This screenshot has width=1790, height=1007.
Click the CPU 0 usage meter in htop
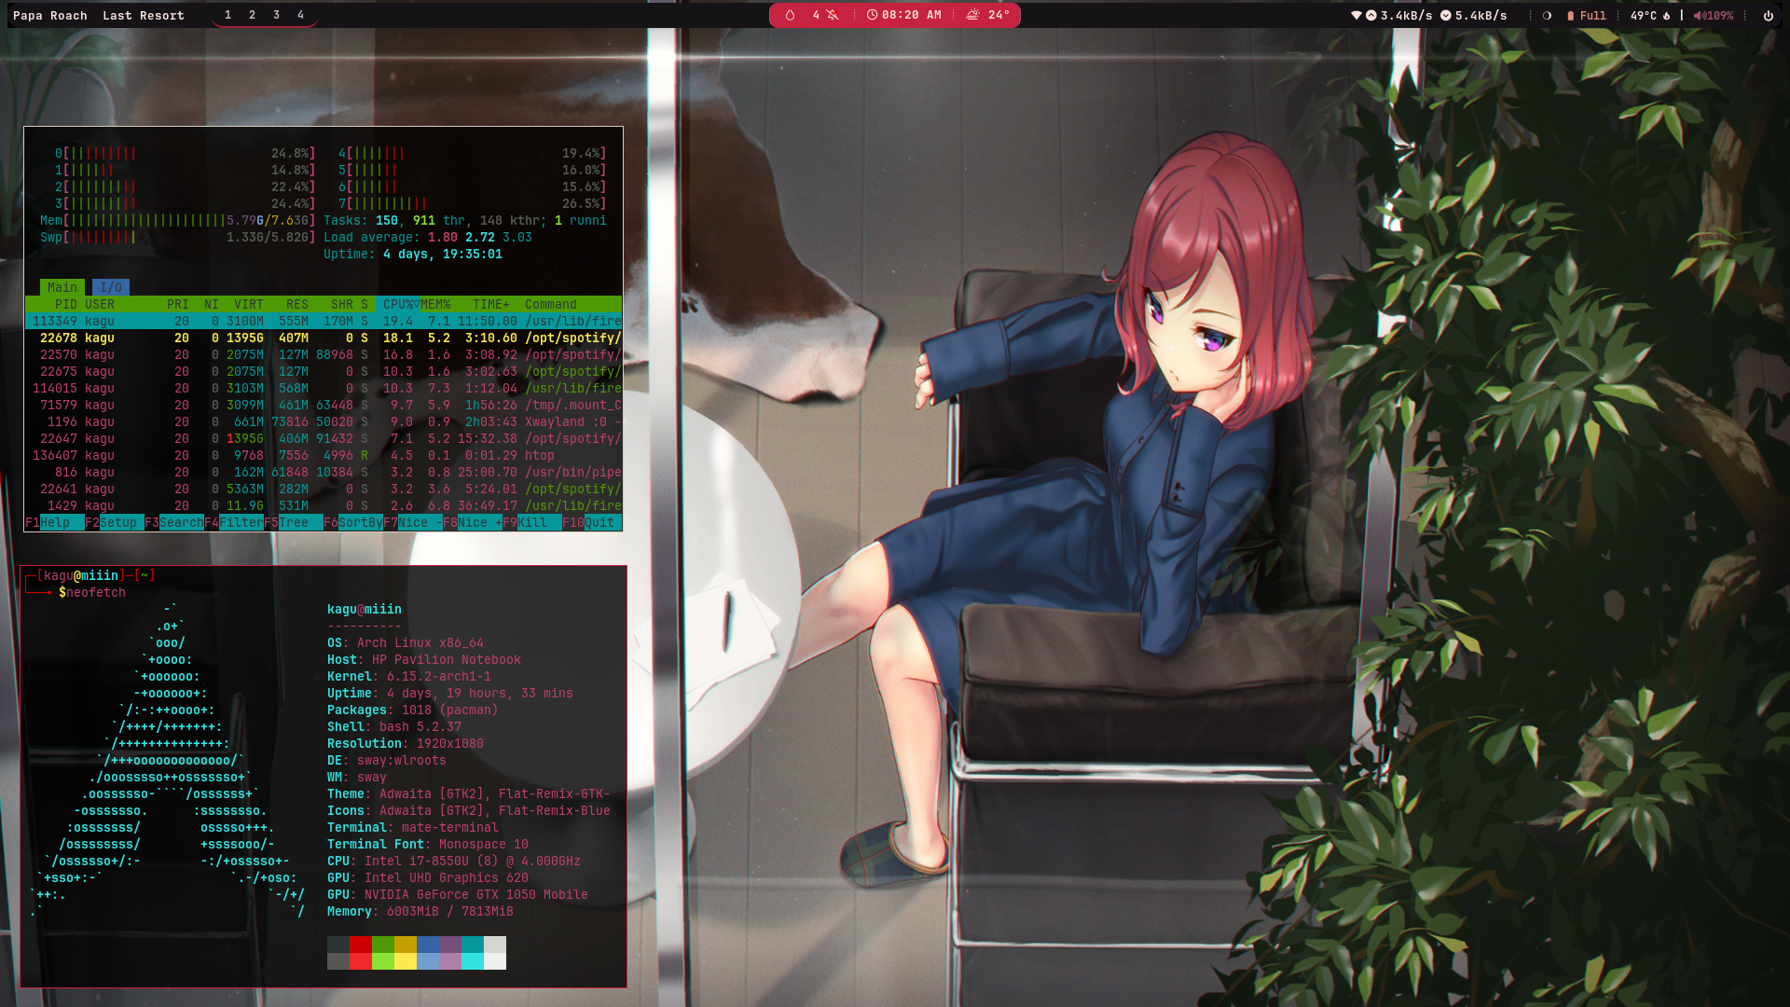coord(186,153)
